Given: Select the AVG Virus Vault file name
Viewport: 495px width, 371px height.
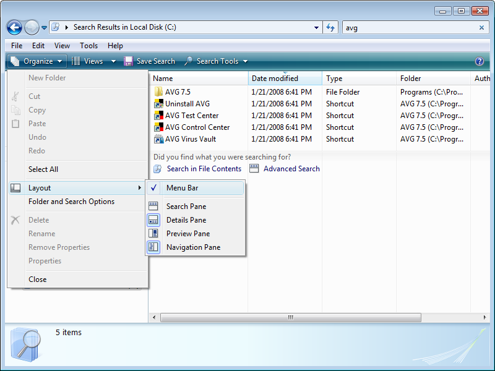Looking at the screenshot, I should click(191, 139).
